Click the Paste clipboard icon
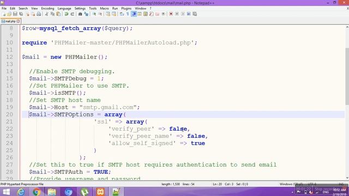This screenshot has height=196, width=349. coord(58,14)
